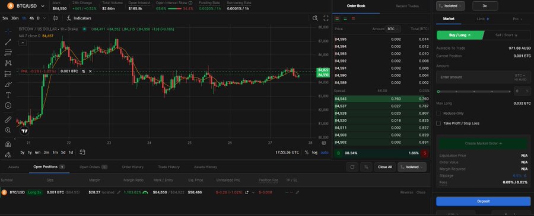This screenshot has width=534, height=216.
Task: Open Isolated filter dropdown in positions panel
Action: 412,167
